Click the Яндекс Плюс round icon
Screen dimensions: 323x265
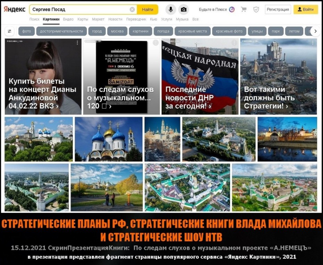[232, 9]
